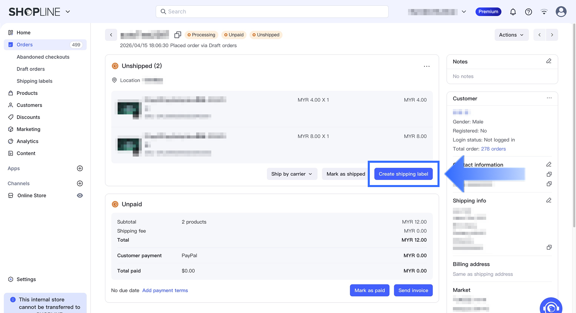Open the notifications bell icon
The image size is (576, 313).
tap(513, 12)
